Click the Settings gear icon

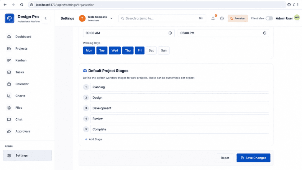(x=9, y=156)
